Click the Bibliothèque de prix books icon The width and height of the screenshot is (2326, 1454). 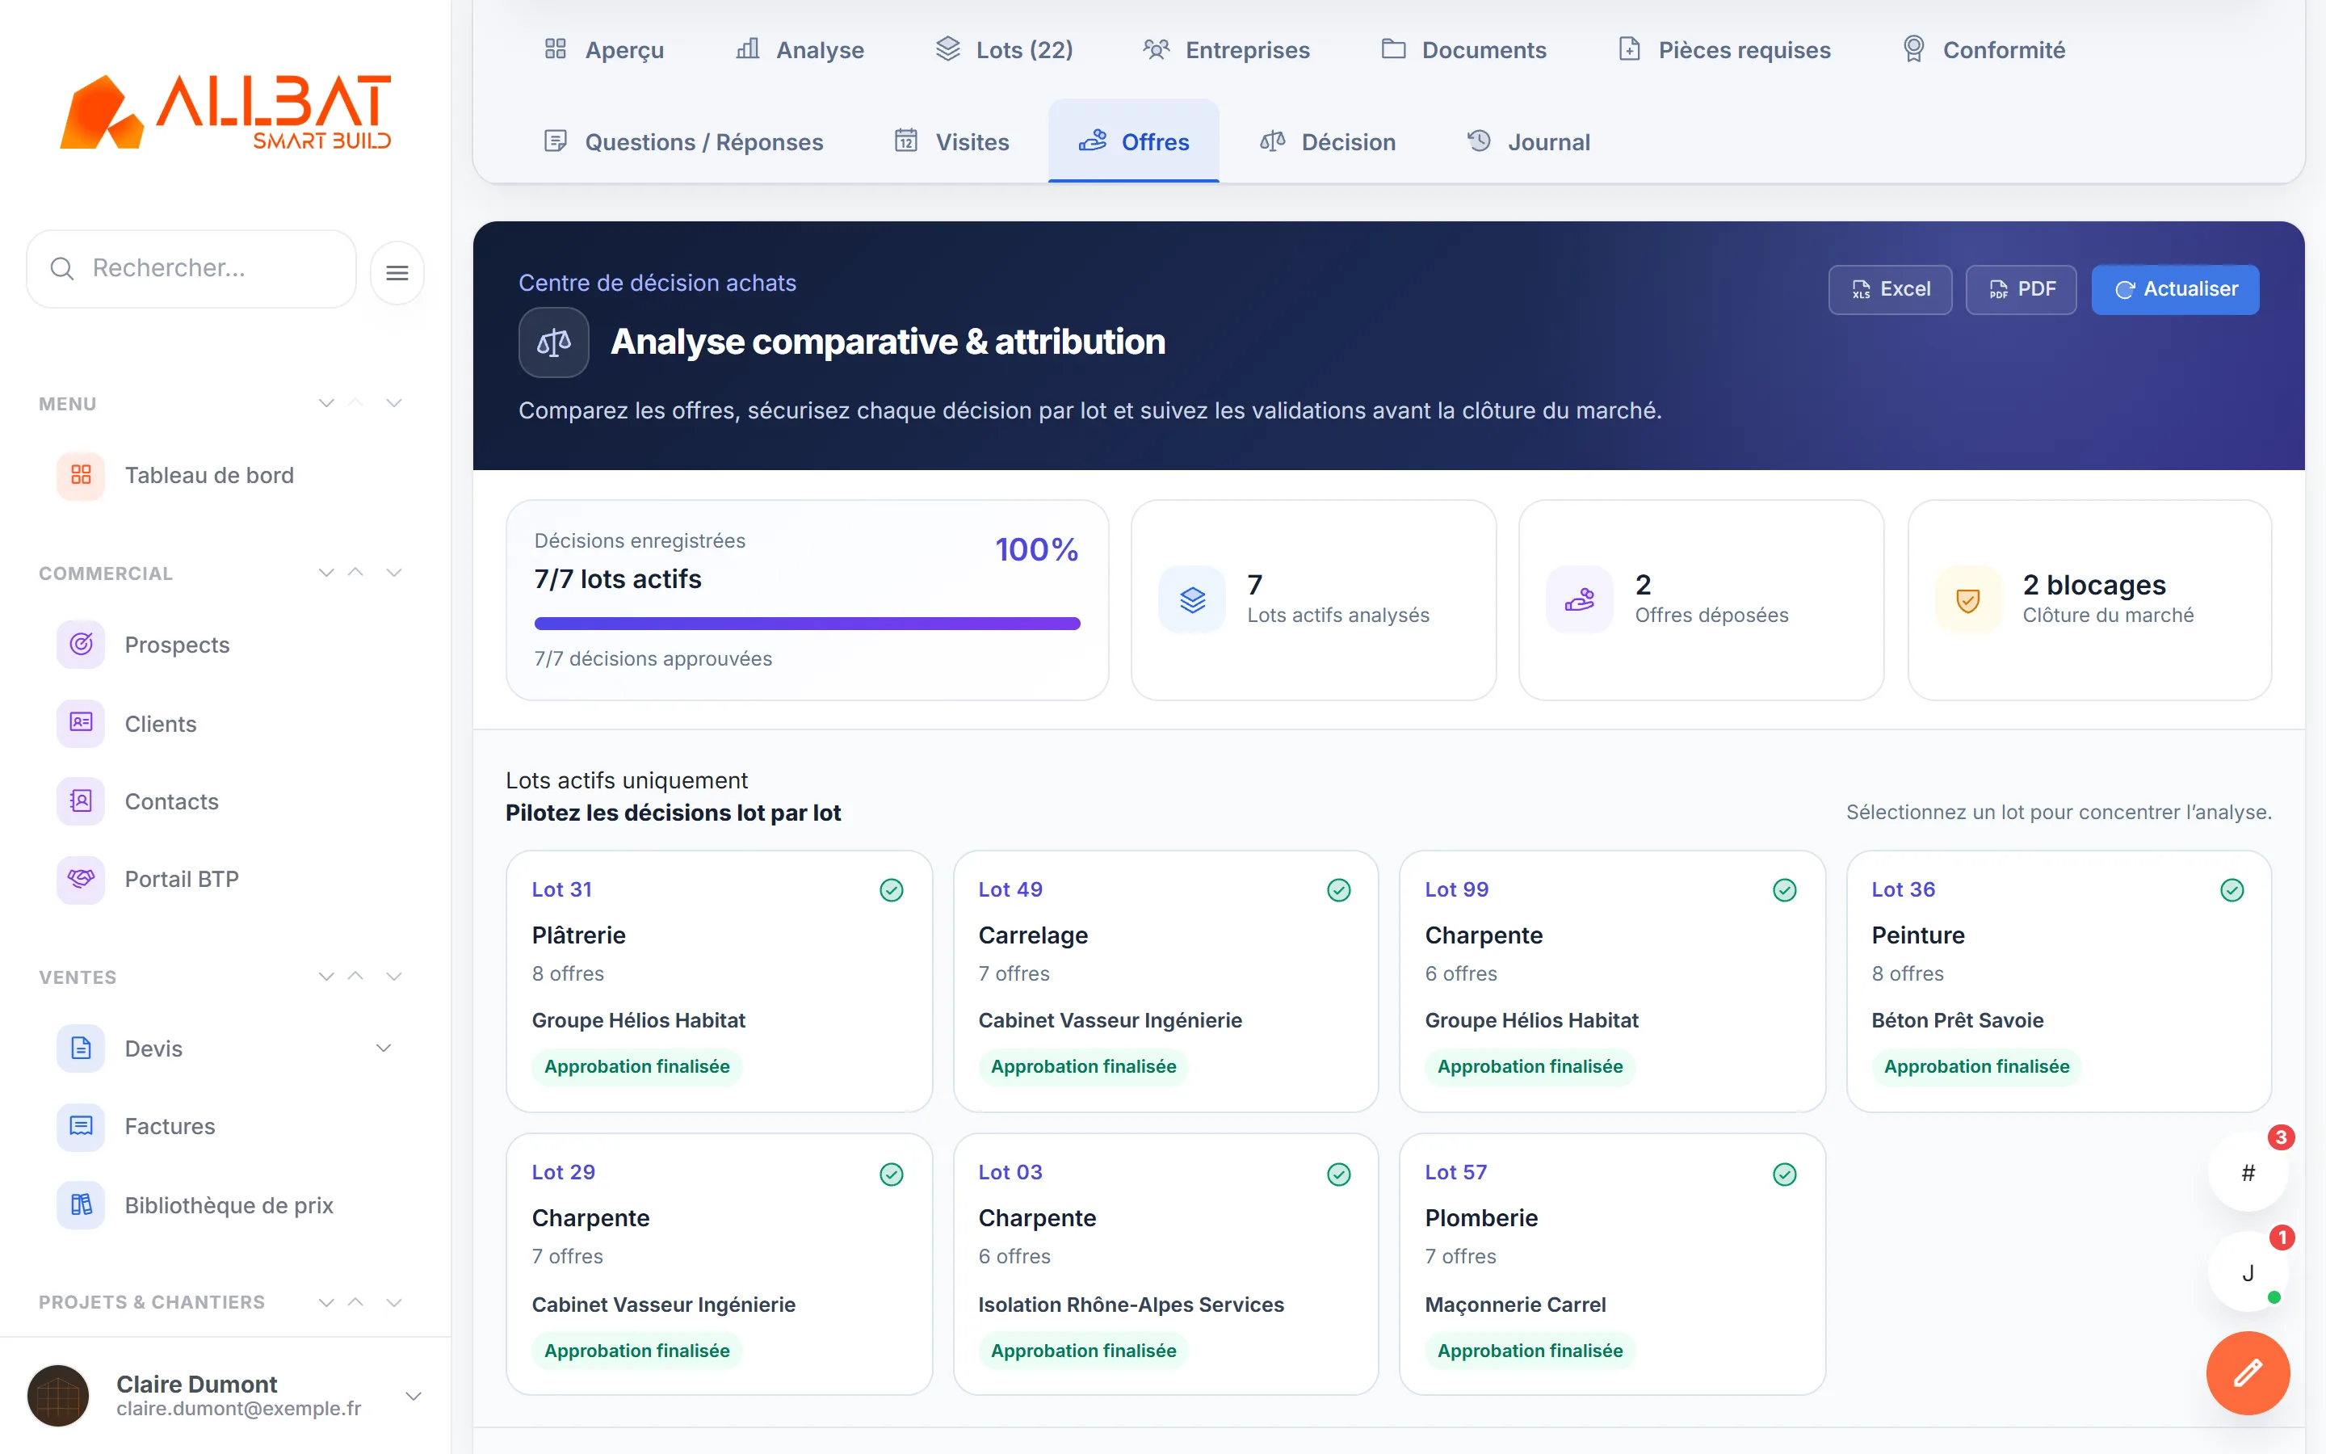point(81,1205)
